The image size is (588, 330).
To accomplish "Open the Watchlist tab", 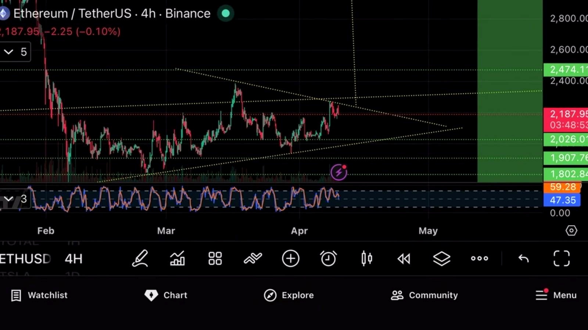I will [39, 295].
